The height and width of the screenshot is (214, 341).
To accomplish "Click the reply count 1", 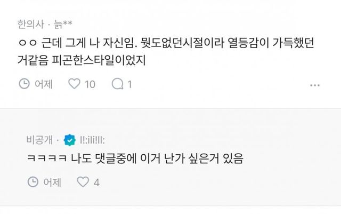I will tap(129, 84).
